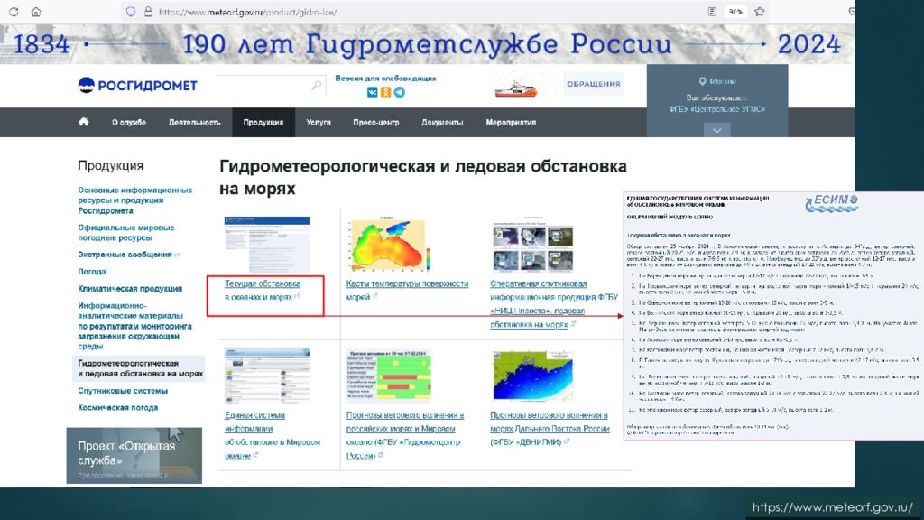
Task: Open Карты температуры поверхности морей link
Action: [x=407, y=290]
